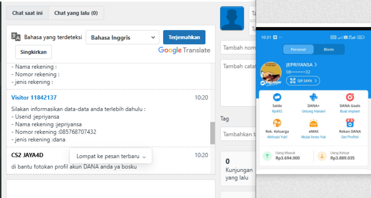371x198 pixels.
Task: Tap the DANA profile picture
Action: 271,72
